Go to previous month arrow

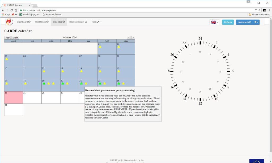pos(129,38)
